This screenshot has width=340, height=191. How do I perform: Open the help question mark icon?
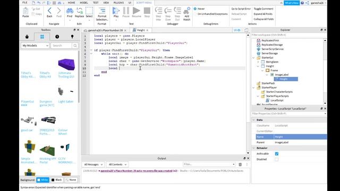[x=302, y=3]
